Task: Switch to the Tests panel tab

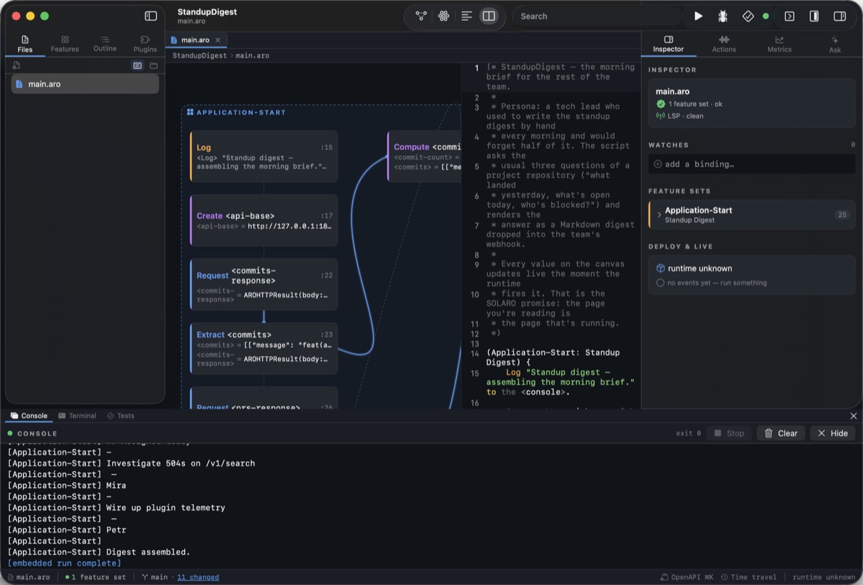Action: pos(120,416)
